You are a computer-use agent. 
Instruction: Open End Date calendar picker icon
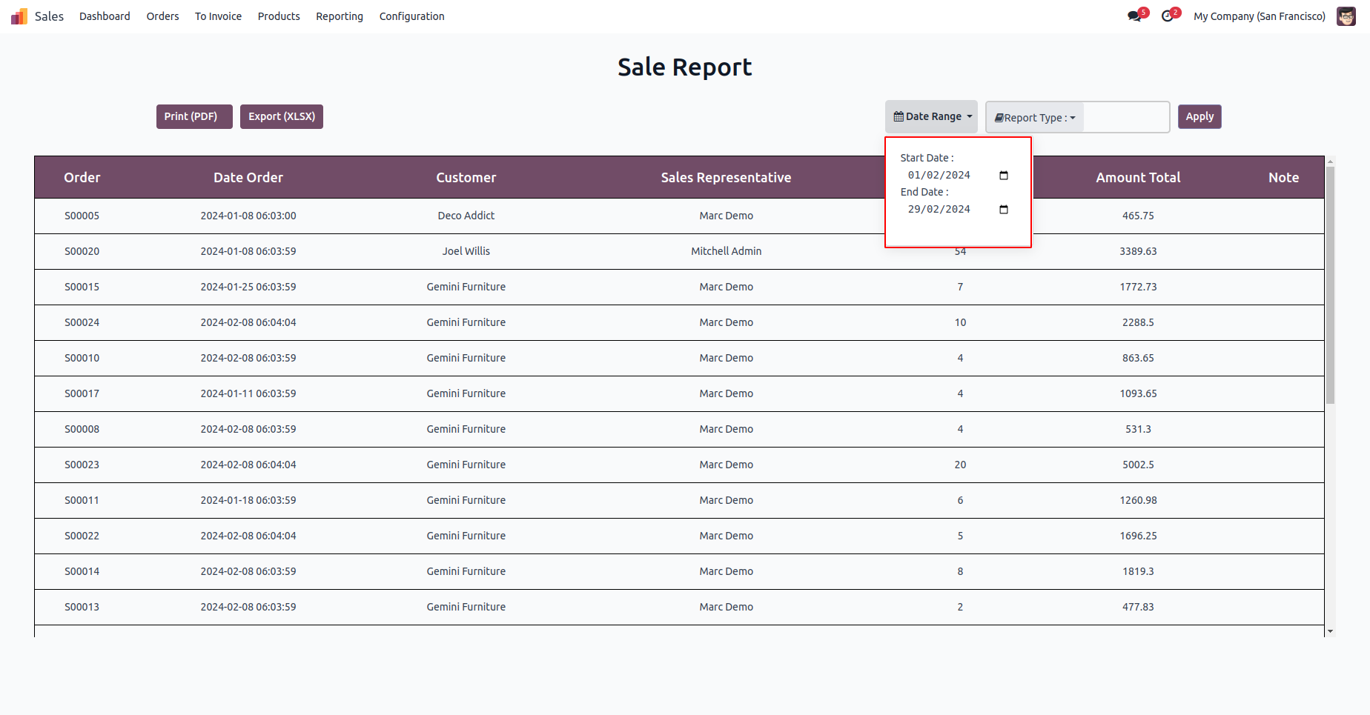point(1004,210)
